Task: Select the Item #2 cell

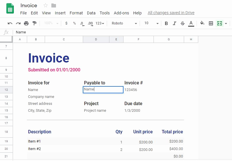Action: (x=34, y=149)
